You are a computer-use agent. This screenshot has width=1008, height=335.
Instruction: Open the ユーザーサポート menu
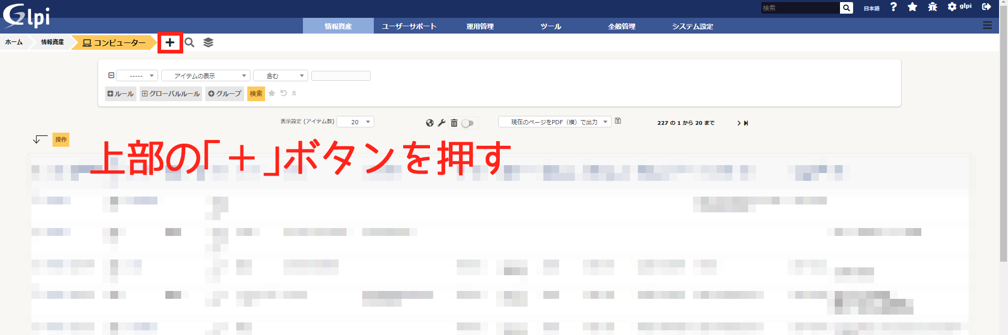[x=409, y=26]
